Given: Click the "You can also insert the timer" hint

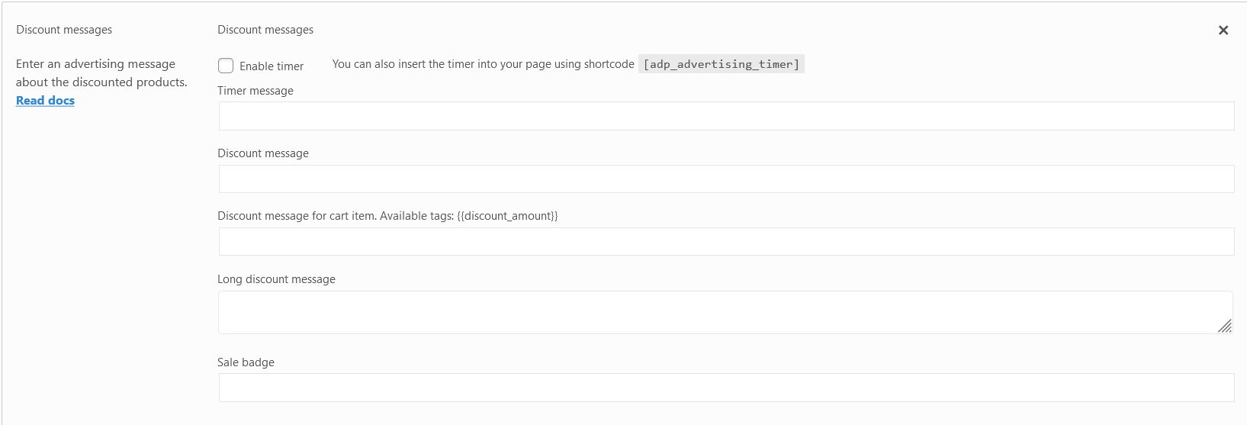Looking at the screenshot, I should click(x=483, y=64).
